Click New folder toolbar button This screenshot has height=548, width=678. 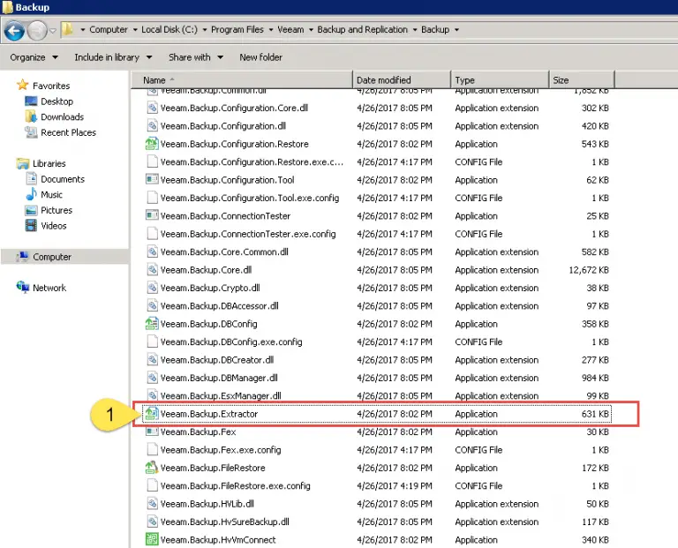260,57
